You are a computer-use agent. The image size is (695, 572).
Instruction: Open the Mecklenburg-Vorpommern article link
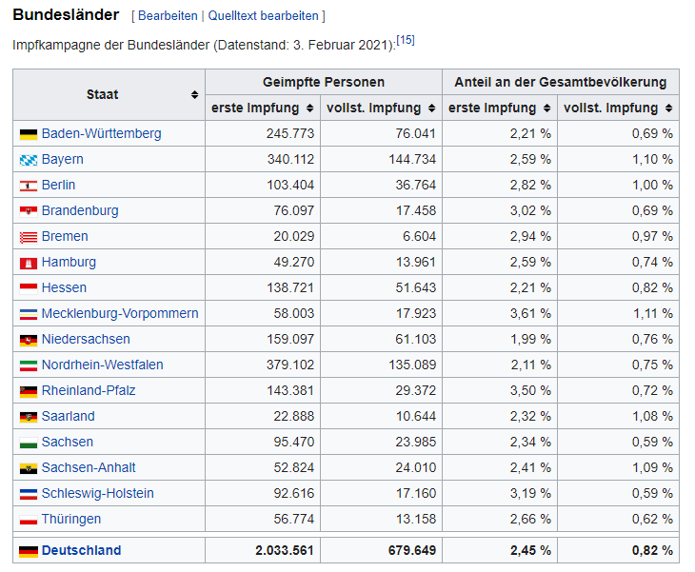tap(120, 313)
